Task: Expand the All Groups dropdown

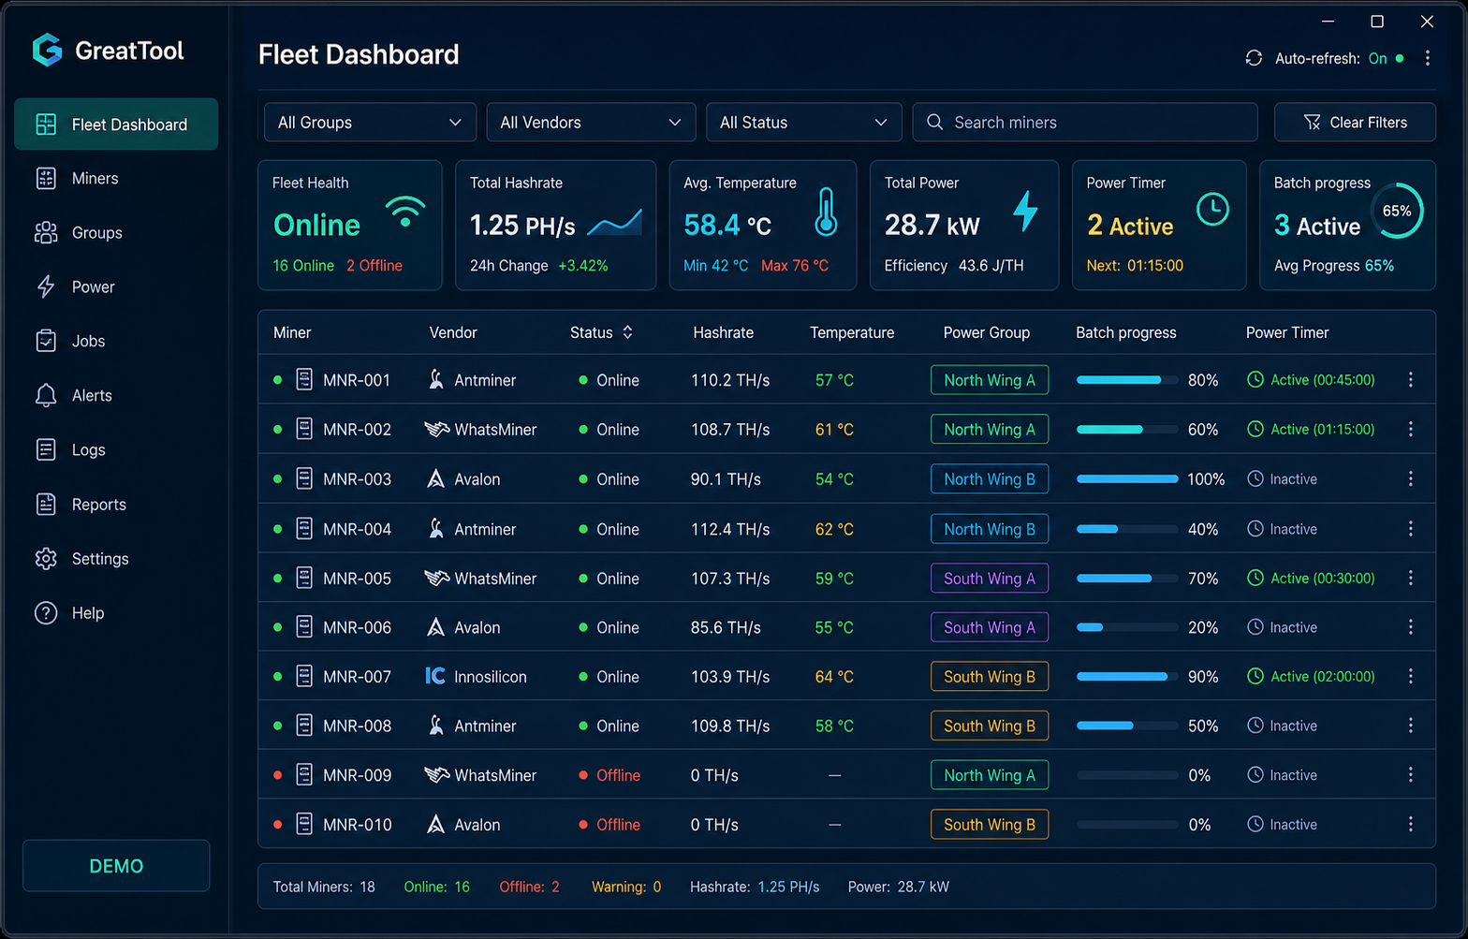Action: [370, 123]
